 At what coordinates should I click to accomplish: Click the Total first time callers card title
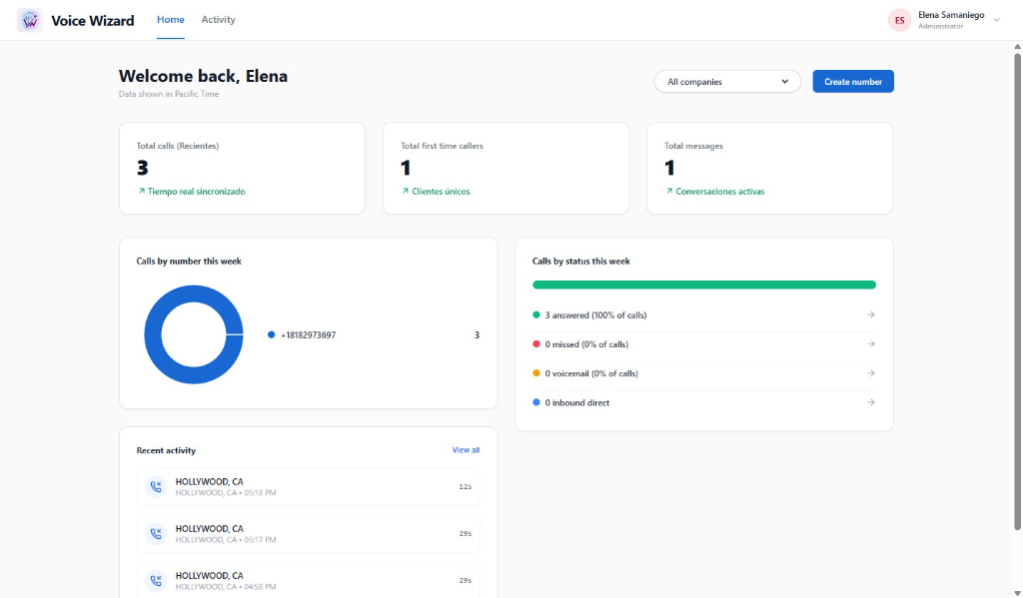click(x=442, y=146)
